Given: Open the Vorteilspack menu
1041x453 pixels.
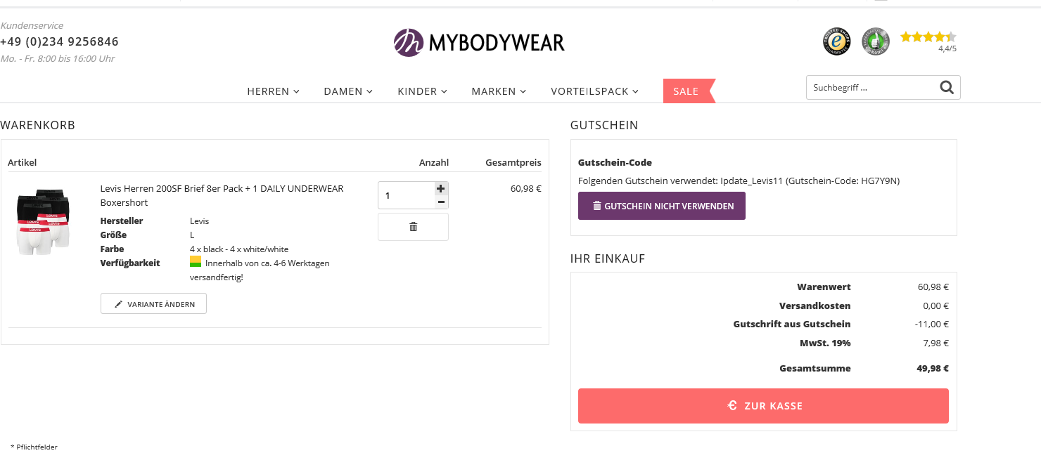Looking at the screenshot, I should point(594,91).
